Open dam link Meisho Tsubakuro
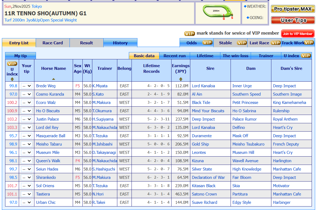 tap(248, 144)
